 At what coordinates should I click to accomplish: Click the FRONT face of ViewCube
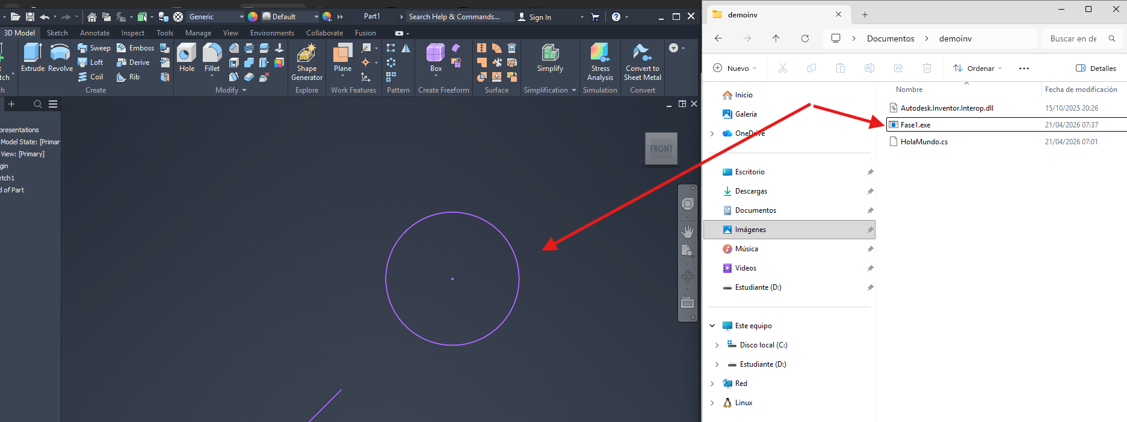pyautogui.click(x=661, y=148)
